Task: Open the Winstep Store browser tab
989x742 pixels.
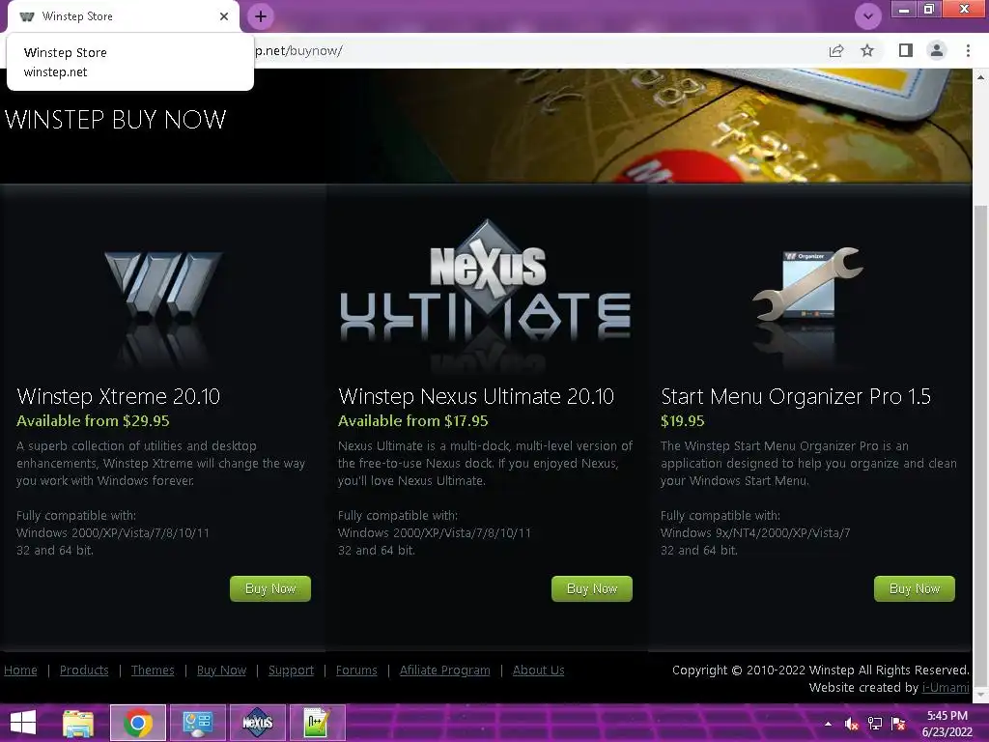Action: coord(123,16)
